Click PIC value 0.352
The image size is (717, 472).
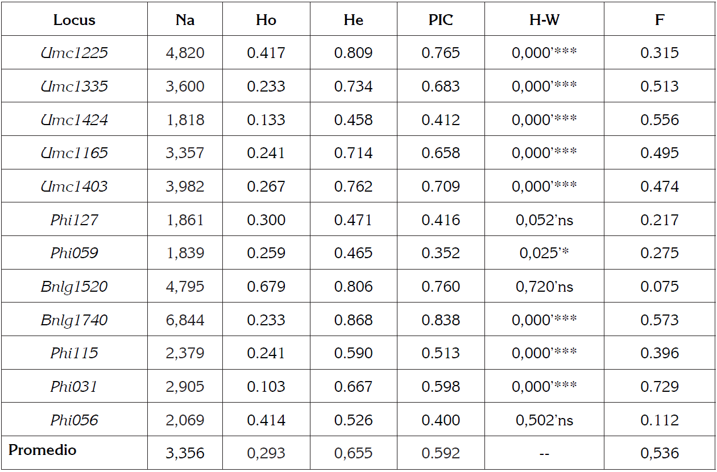[x=441, y=253]
